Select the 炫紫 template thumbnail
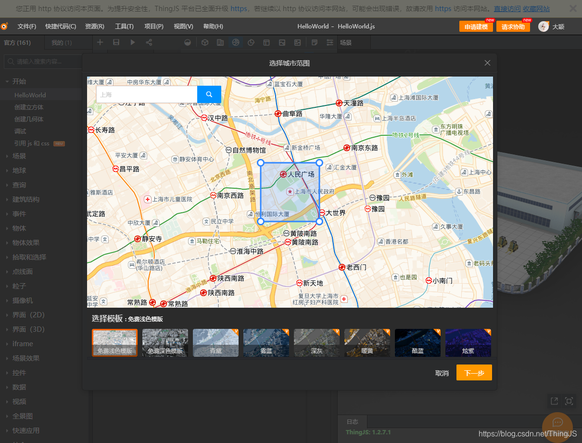The image size is (582, 443). pos(468,343)
